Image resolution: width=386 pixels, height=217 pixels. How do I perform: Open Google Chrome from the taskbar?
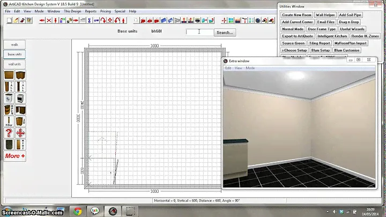(77, 211)
